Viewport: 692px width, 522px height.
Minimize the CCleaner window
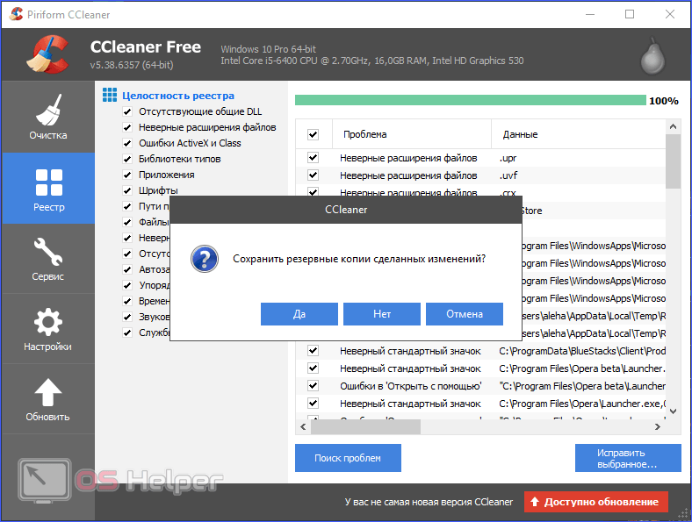pyautogui.click(x=590, y=14)
